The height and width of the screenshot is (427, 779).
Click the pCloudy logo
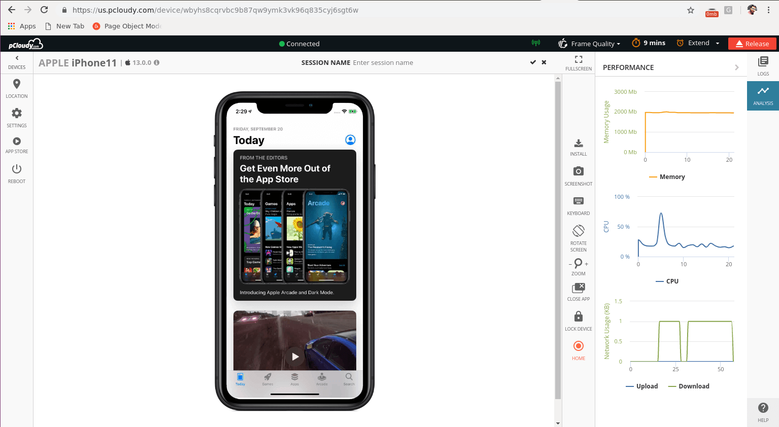(25, 44)
